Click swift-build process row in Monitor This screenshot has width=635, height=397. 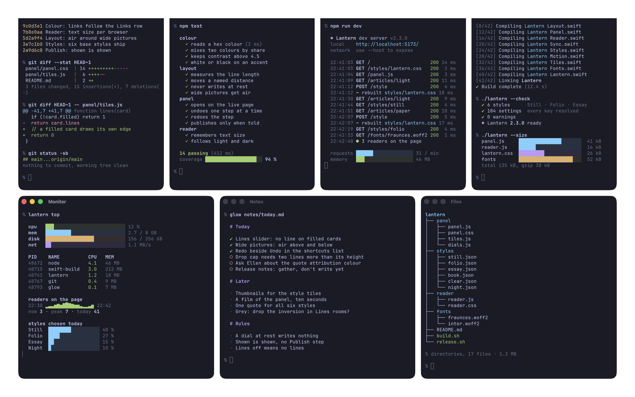pyautogui.click(x=75, y=269)
